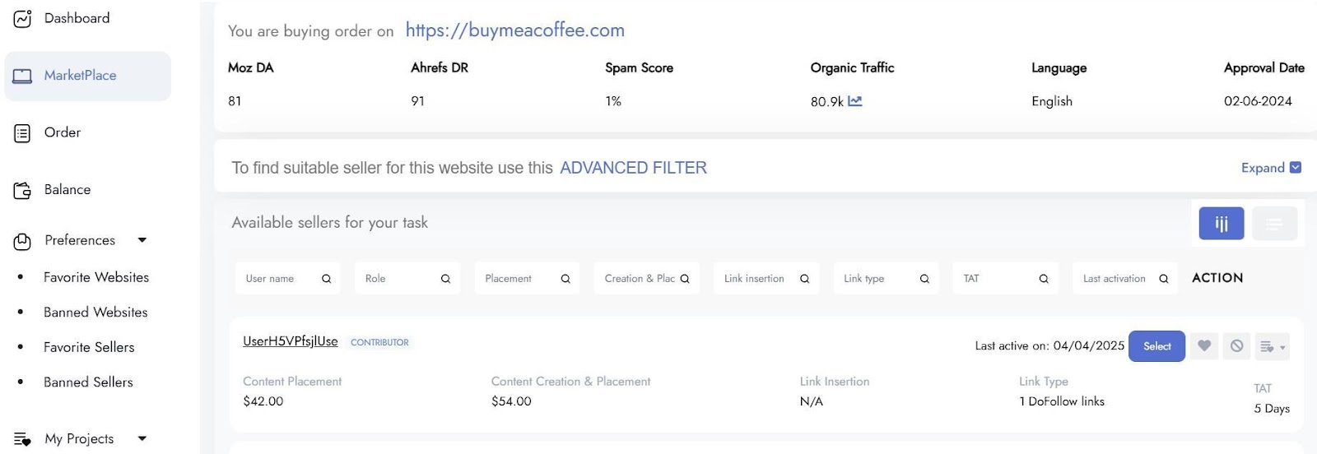1317x454 pixels.
Task: Expand the My Projects menu arrow
Action: (142, 438)
